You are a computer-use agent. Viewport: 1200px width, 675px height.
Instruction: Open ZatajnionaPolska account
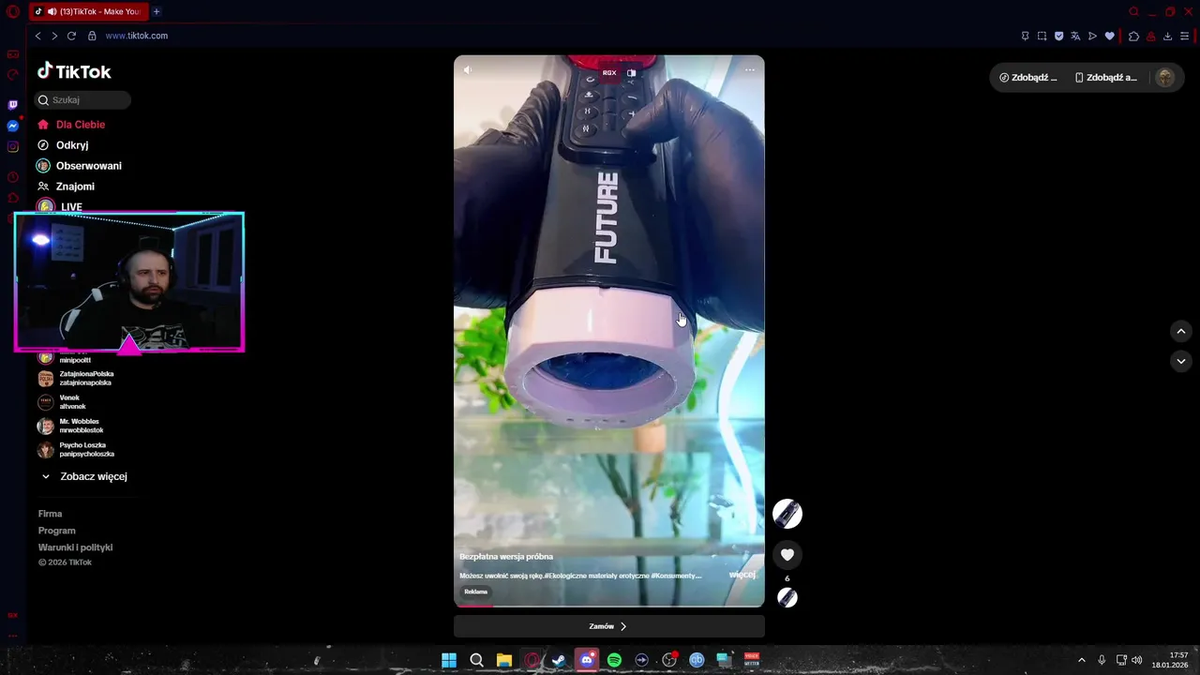coord(77,378)
